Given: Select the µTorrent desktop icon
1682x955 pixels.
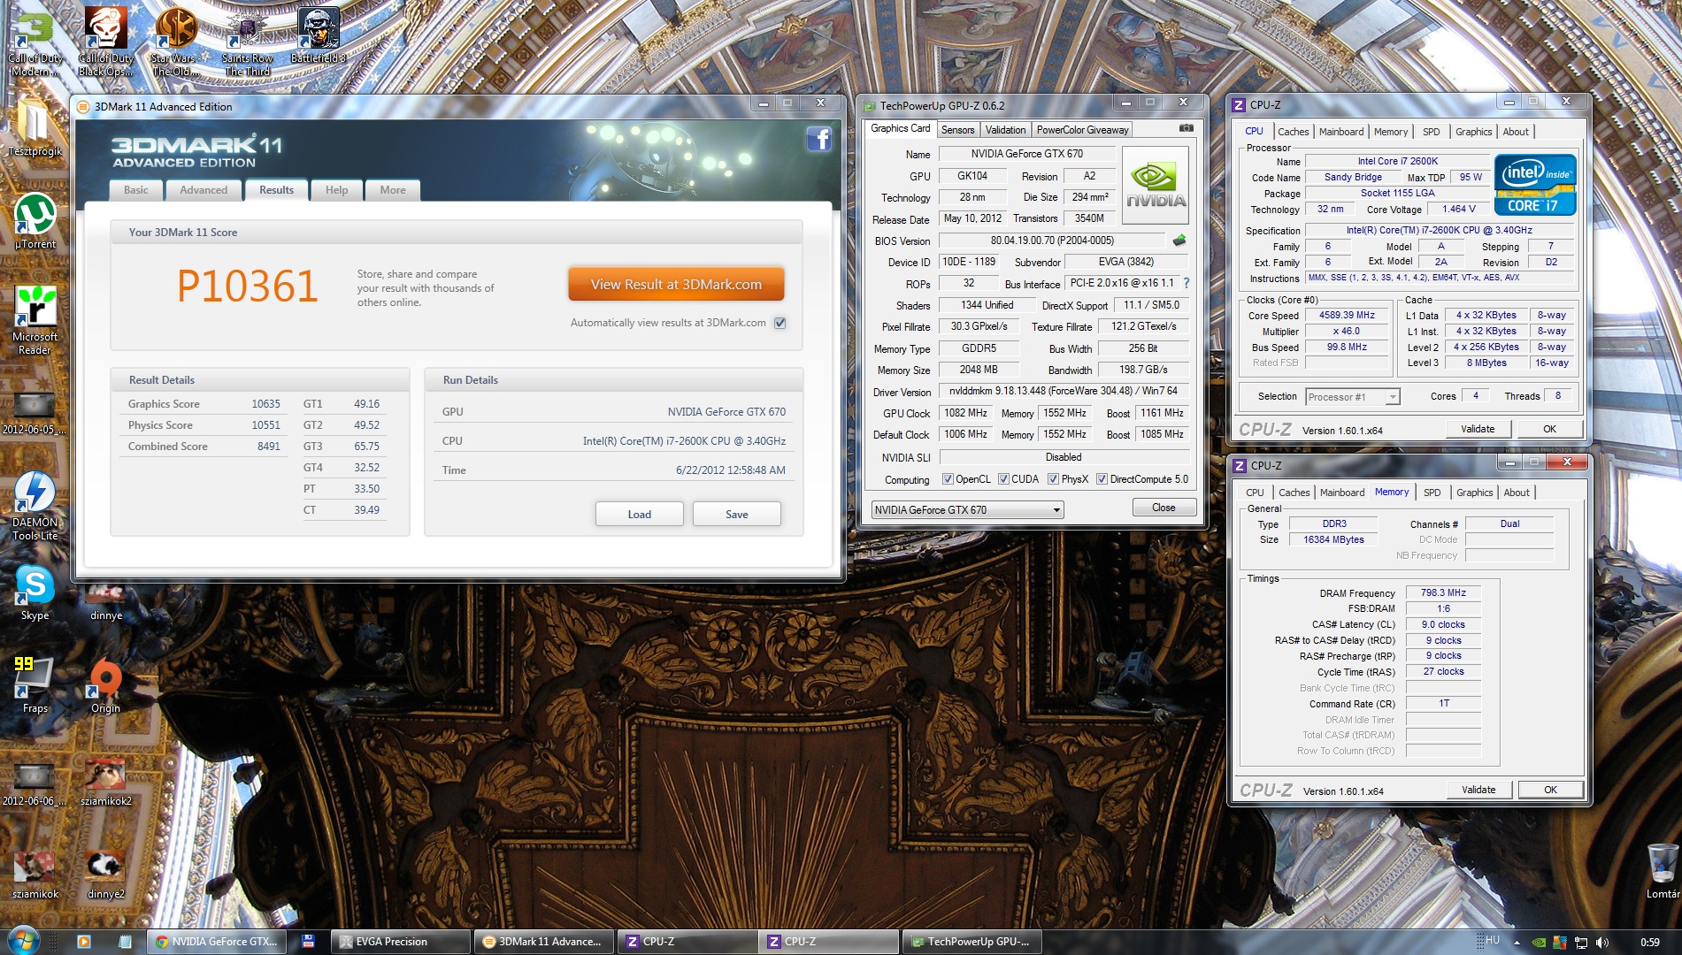Looking at the screenshot, I should (x=35, y=222).
